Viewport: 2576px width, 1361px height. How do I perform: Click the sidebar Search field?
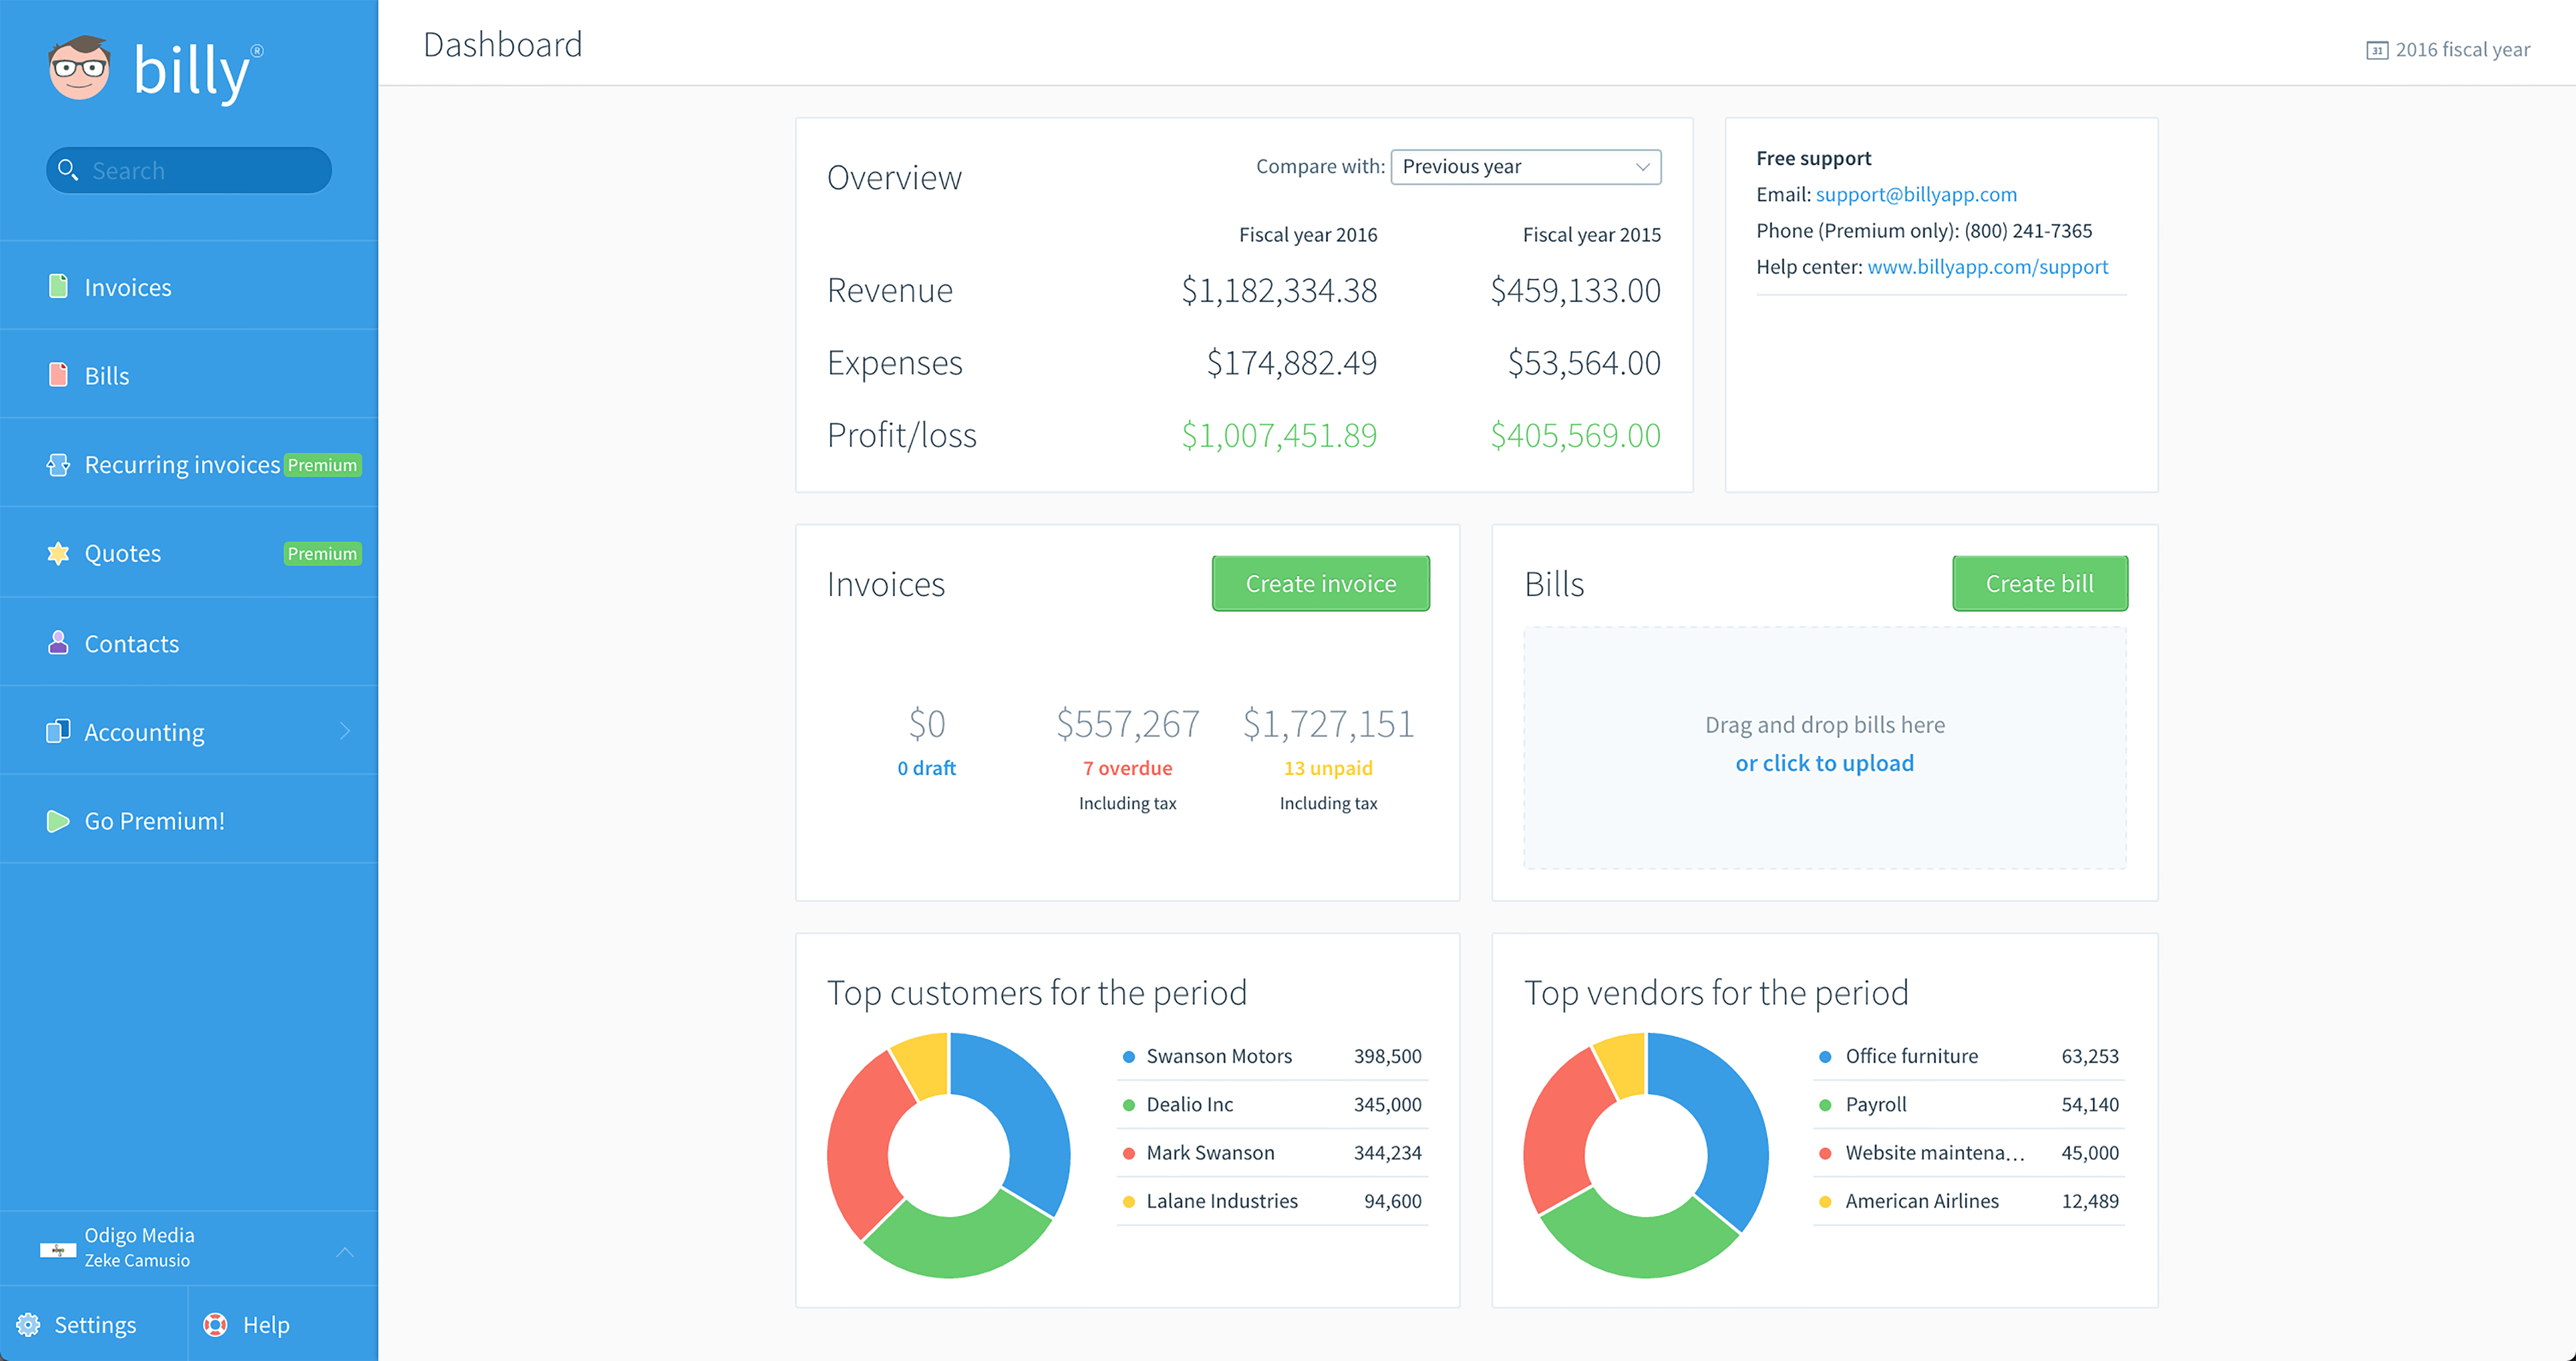tap(190, 171)
